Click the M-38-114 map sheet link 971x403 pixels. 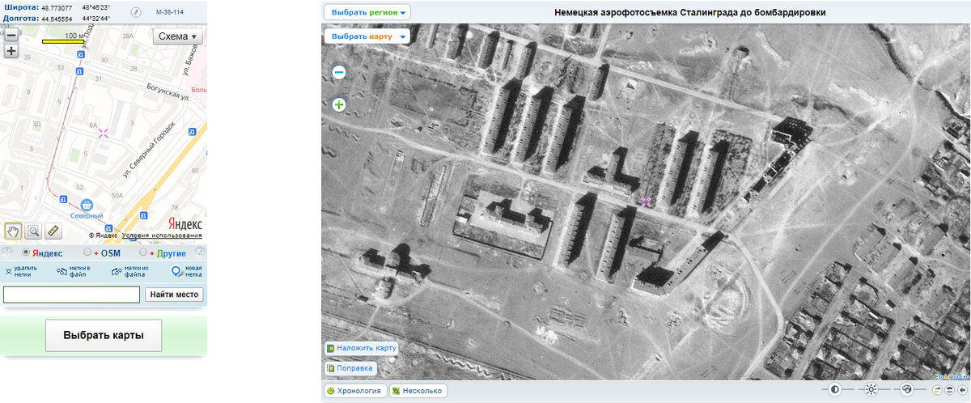point(169,12)
